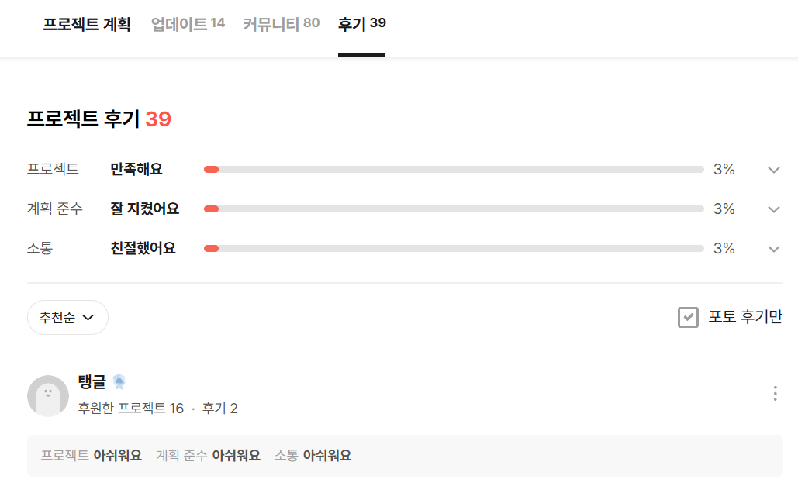Open the three-dot review options menu
The width and height of the screenshot is (798, 493).
[775, 394]
